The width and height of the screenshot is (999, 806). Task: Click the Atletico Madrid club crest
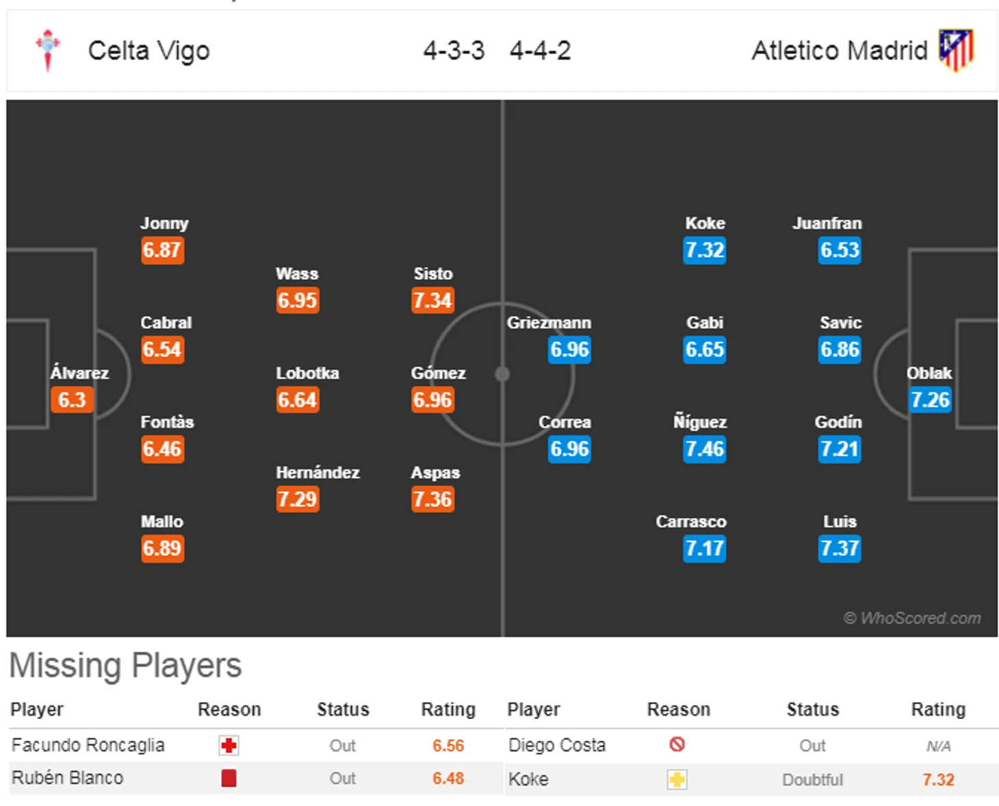tap(956, 50)
